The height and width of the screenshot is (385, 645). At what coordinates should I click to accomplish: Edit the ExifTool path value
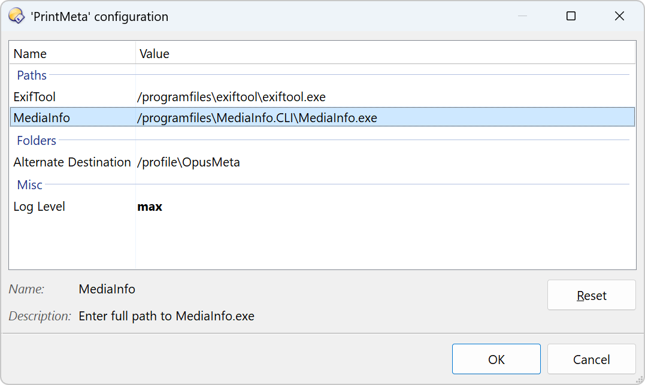coord(231,96)
